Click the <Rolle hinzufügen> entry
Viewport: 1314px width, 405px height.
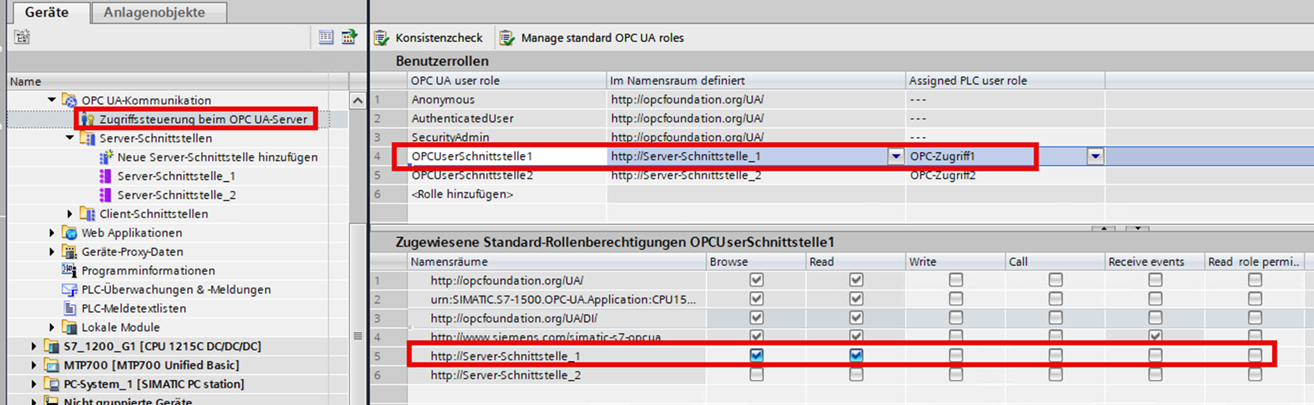coord(462,194)
